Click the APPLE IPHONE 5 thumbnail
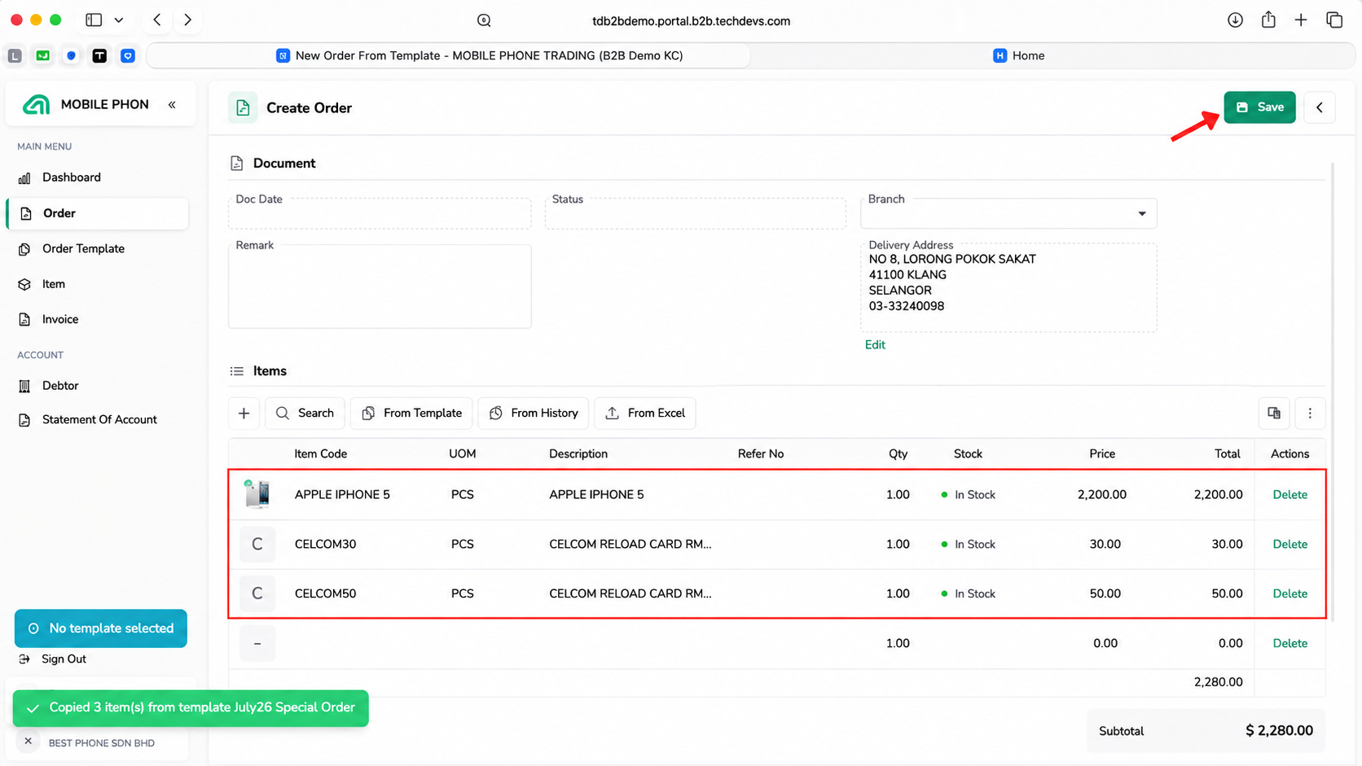Image resolution: width=1362 pixels, height=766 pixels. pos(257,494)
